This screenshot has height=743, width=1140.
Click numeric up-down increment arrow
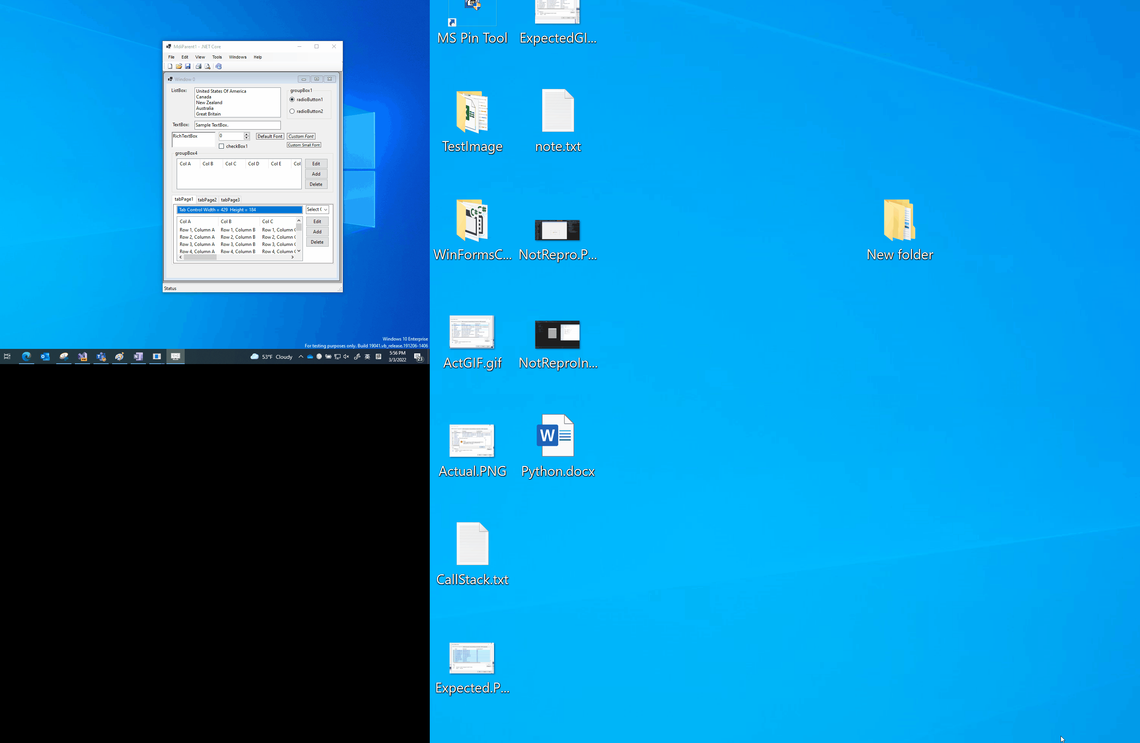click(247, 134)
